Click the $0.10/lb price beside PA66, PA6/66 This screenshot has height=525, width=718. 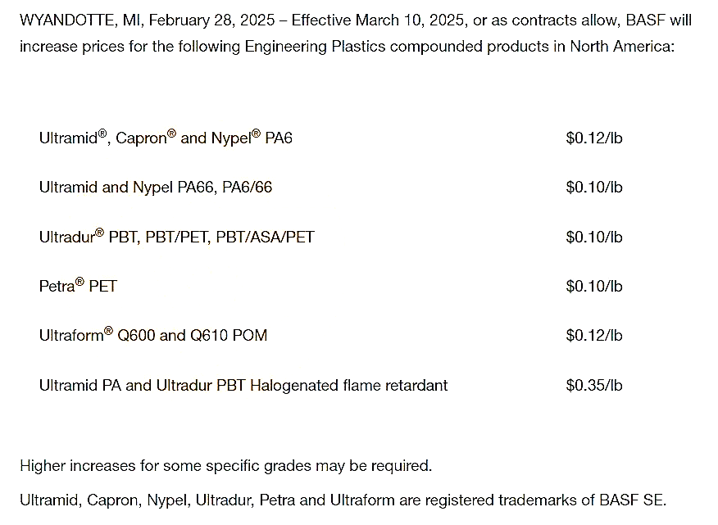[x=594, y=188]
